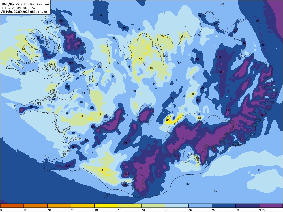Select the pale yellow 50–60 legend swatch

point(130,206)
